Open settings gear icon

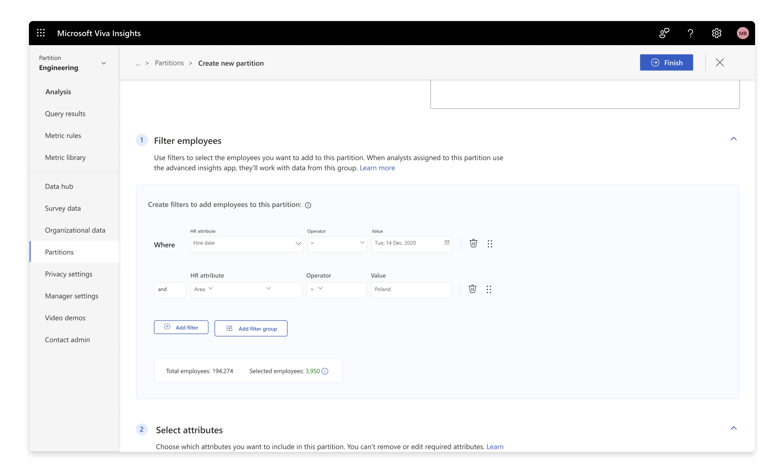[x=717, y=33]
